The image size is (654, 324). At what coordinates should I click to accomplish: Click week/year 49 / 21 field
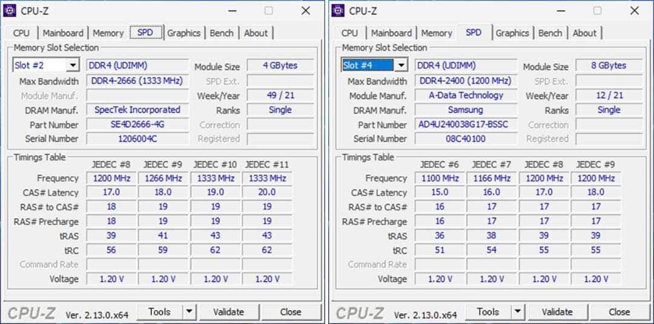point(280,96)
